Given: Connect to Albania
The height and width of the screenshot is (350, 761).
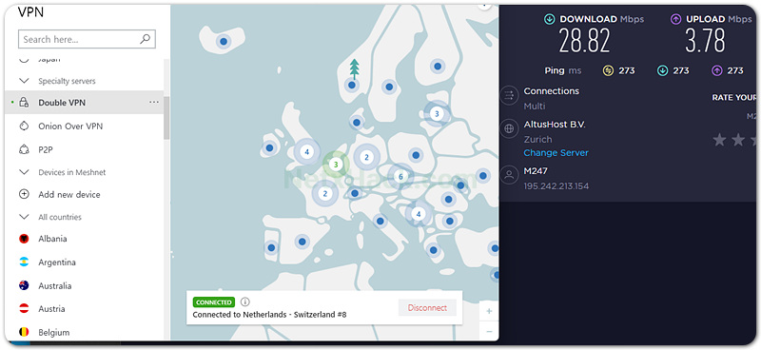Looking at the screenshot, I should point(84,239).
